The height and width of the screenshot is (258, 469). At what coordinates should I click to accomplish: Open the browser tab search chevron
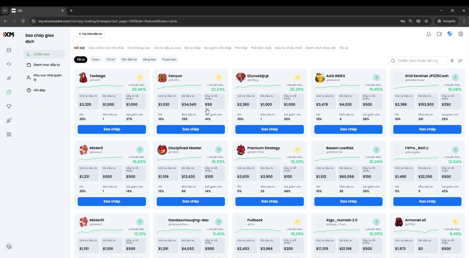pos(4,11)
